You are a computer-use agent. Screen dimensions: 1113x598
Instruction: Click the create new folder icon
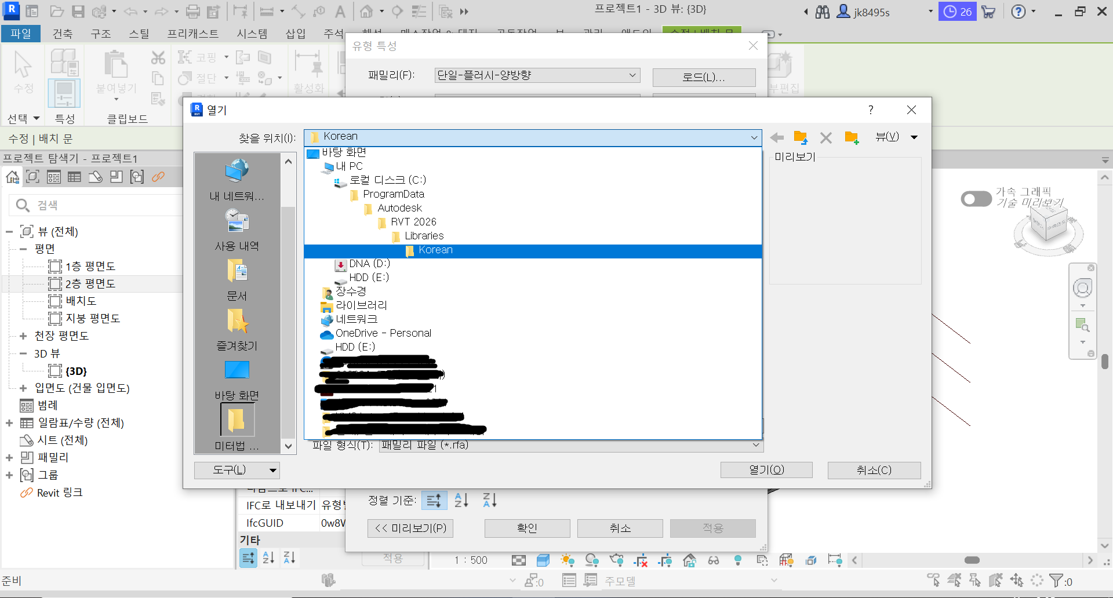click(x=851, y=138)
